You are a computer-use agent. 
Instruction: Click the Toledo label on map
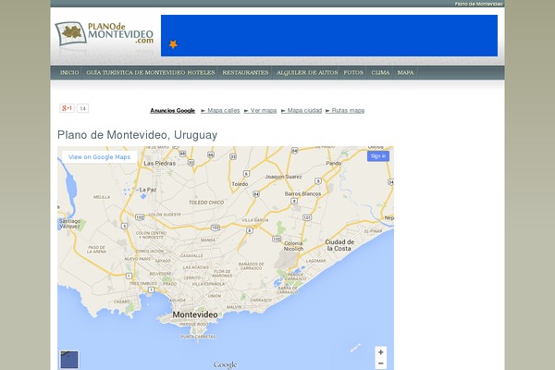240,184
